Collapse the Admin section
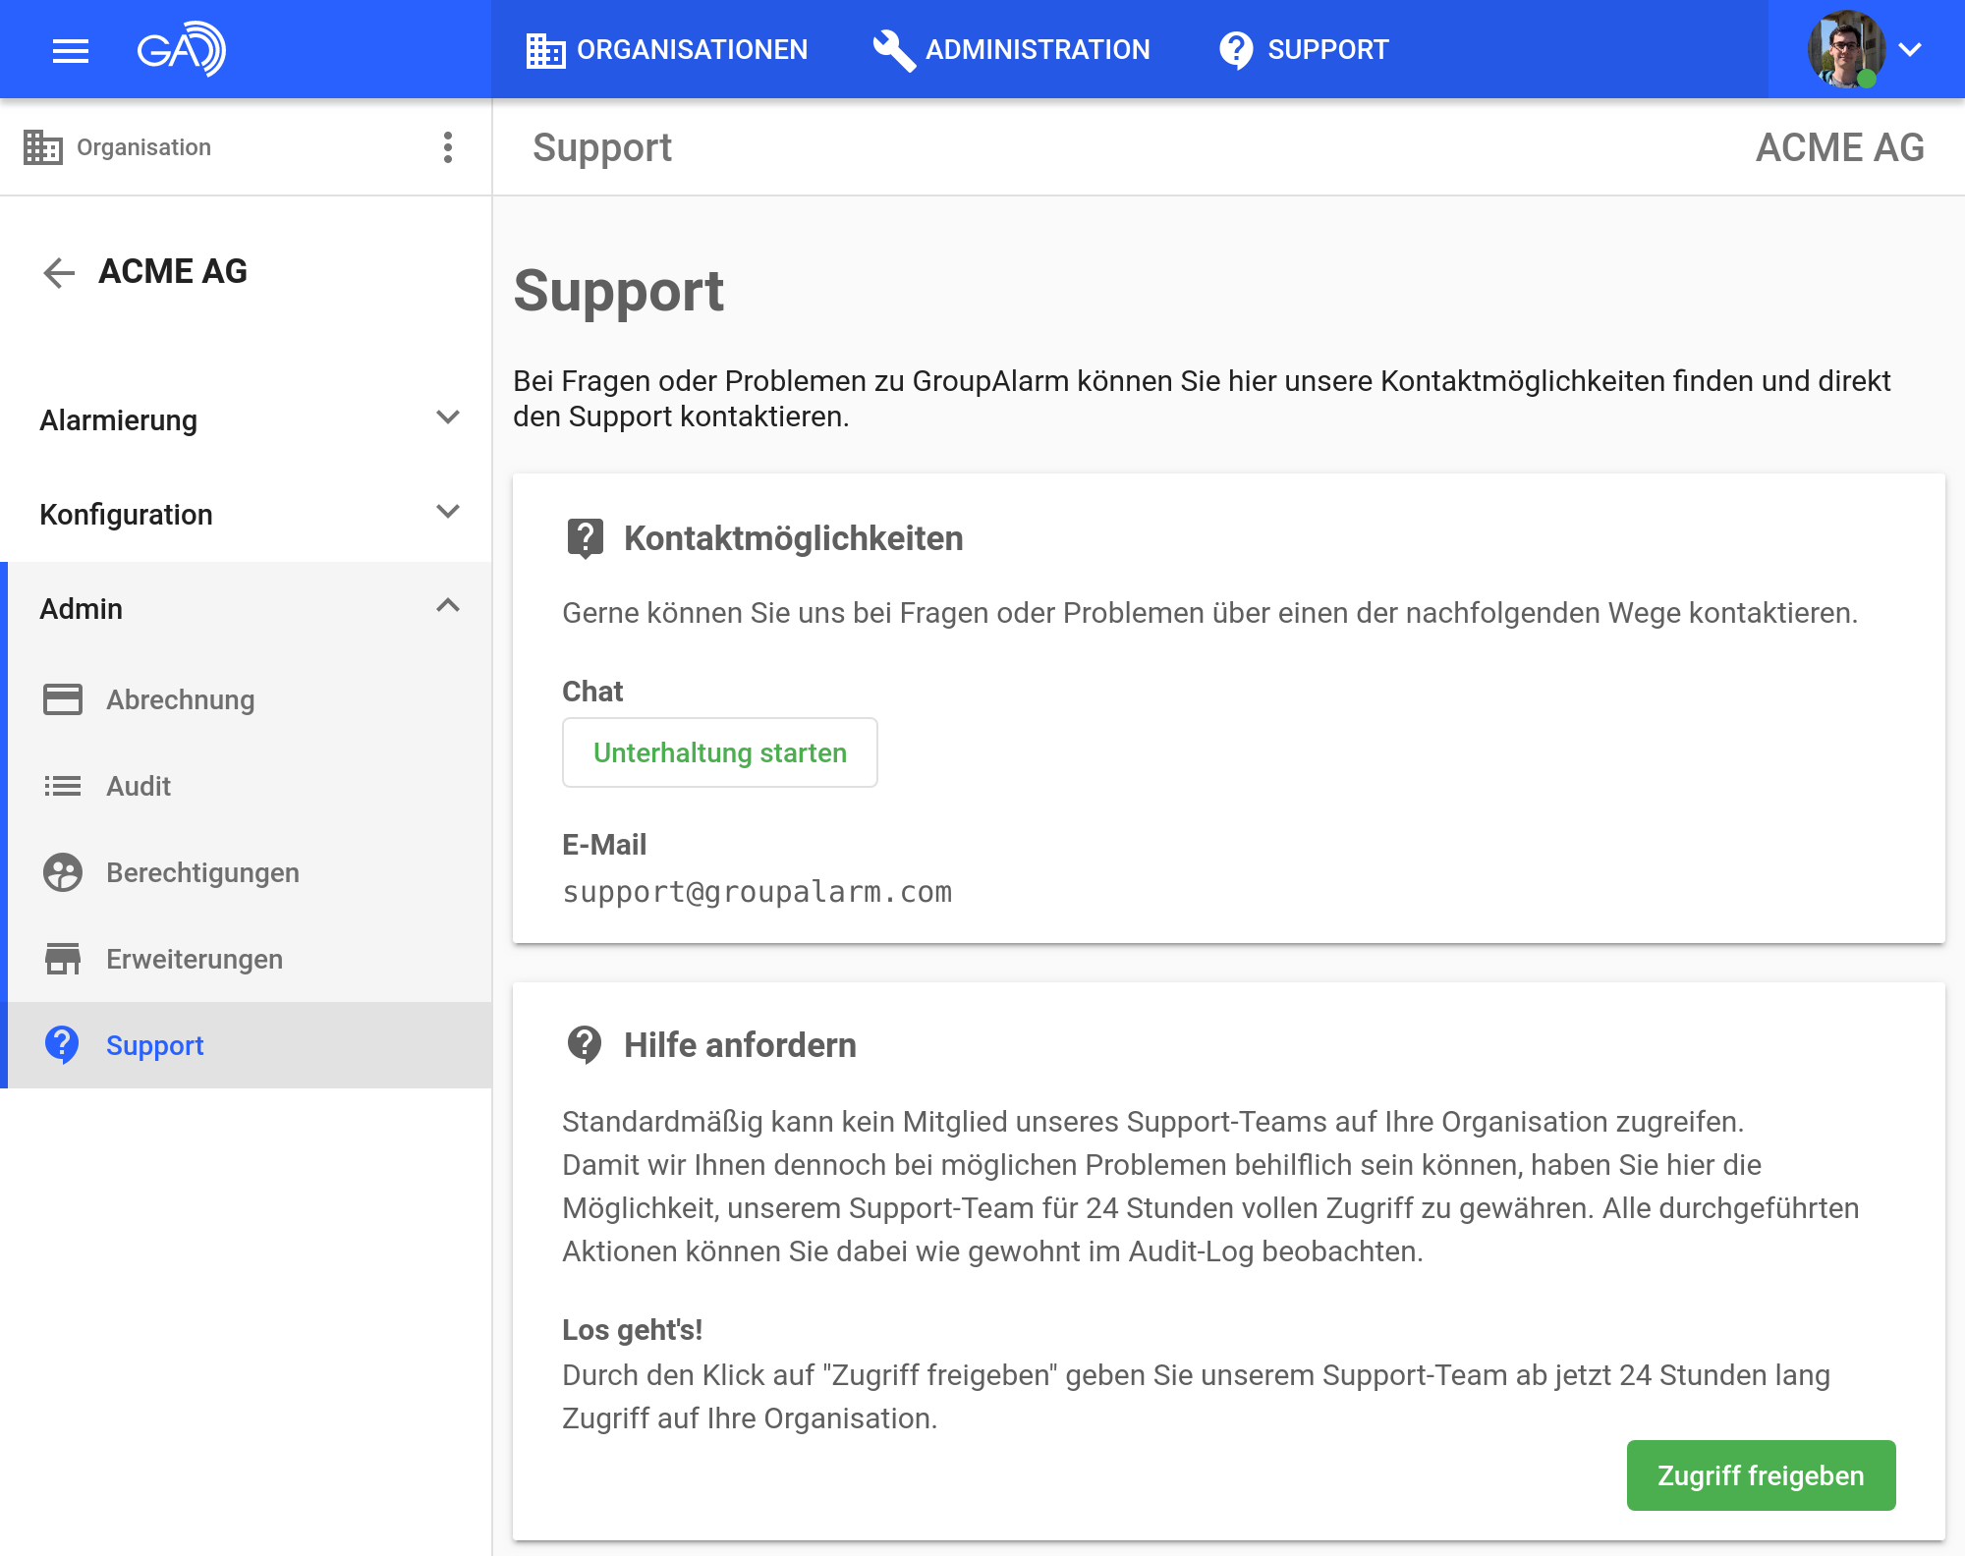This screenshot has height=1556, width=1965. click(x=448, y=607)
